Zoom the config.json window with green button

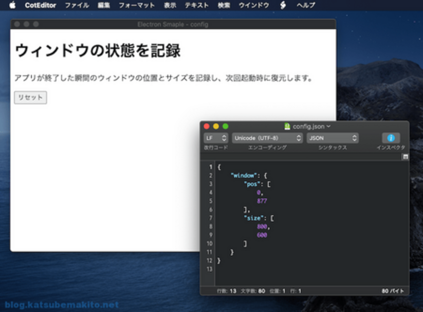225,126
